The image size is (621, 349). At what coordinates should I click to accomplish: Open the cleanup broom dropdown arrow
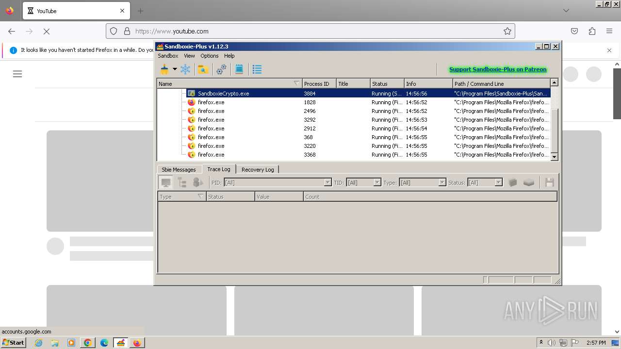coord(175,69)
